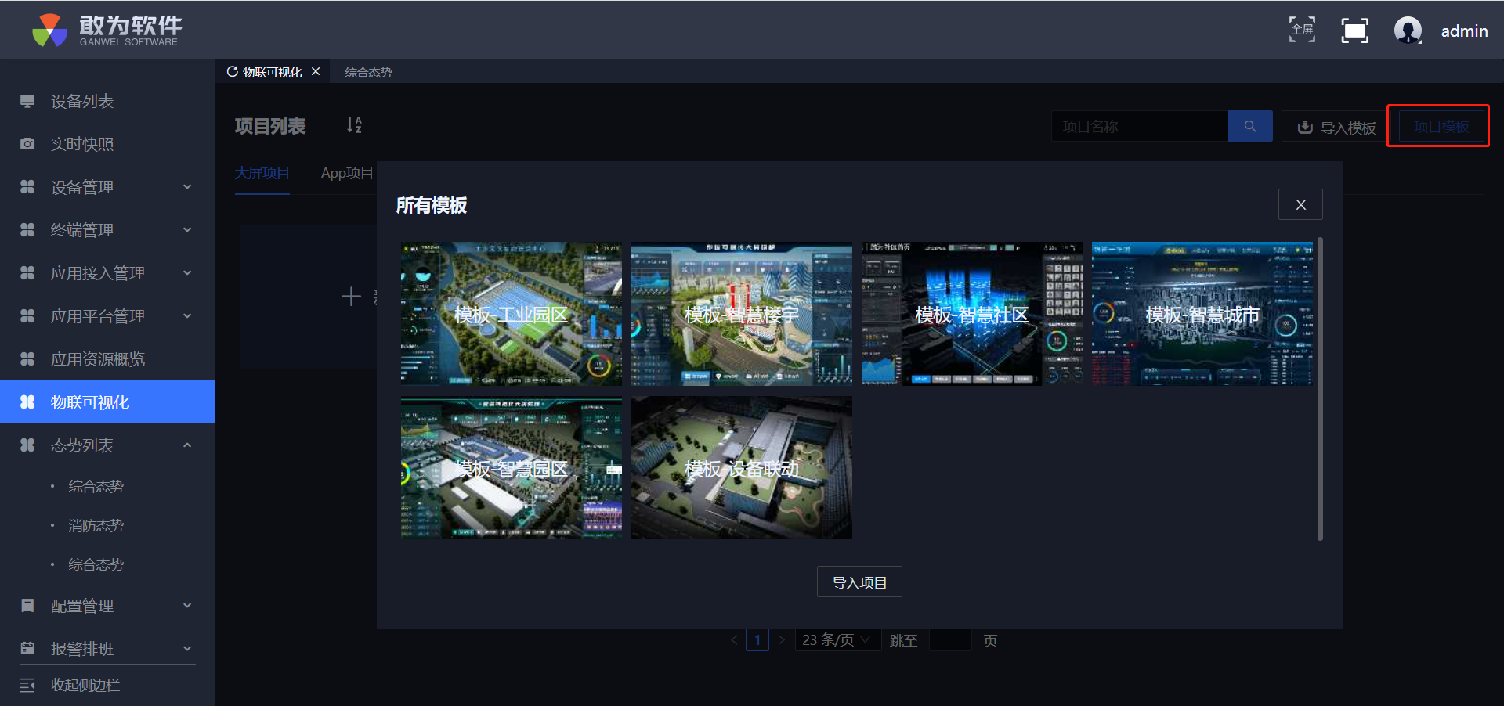Click the refresh icon on 物联可视化 tab

tap(233, 71)
